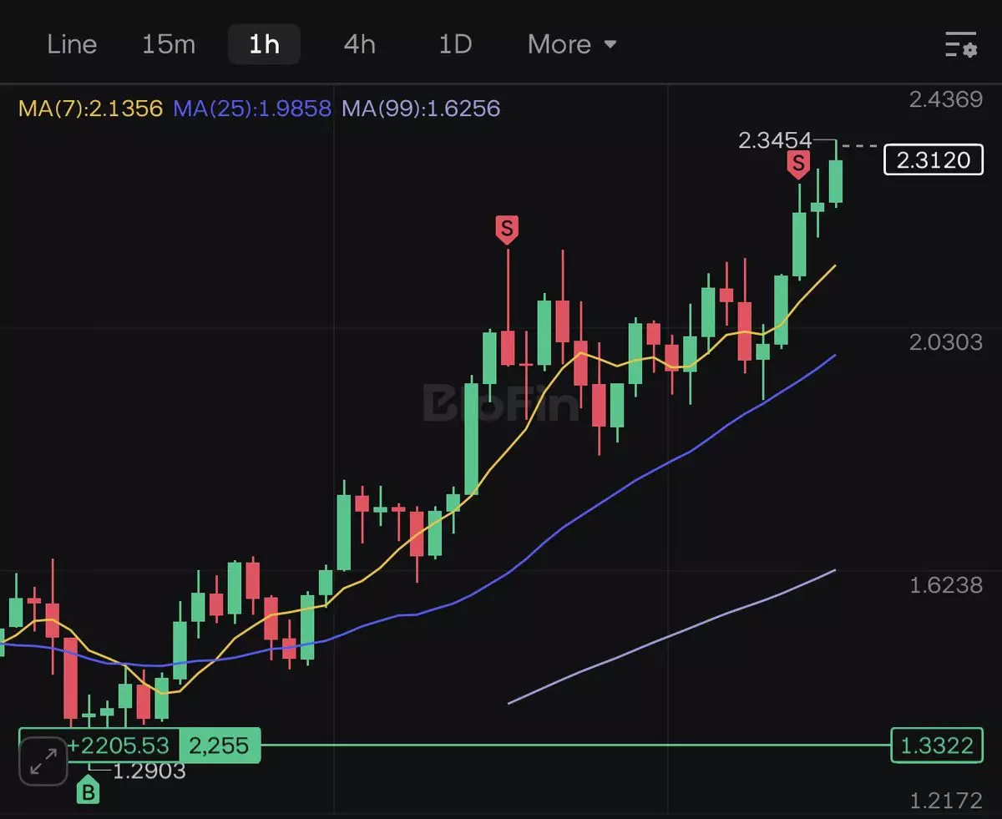The width and height of the screenshot is (1002, 819).
Task: Click the middle S sell marker
Action: (x=507, y=228)
